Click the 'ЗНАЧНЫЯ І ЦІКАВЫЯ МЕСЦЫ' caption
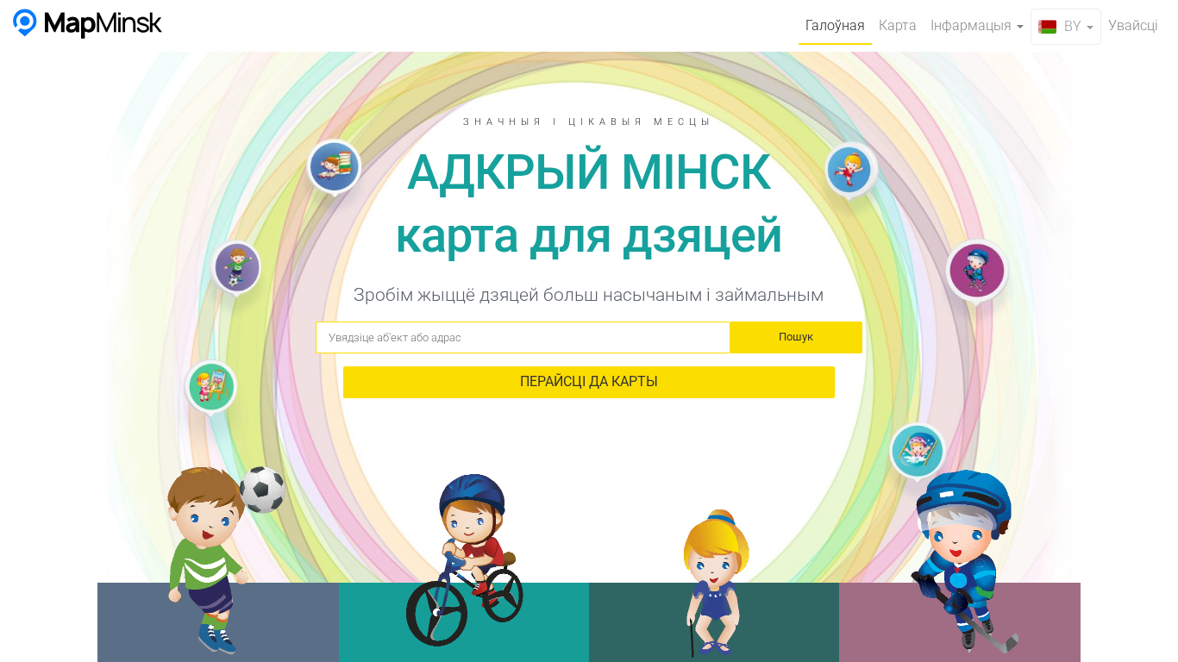This screenshot has width=1178, height=662. pos(589,122)
